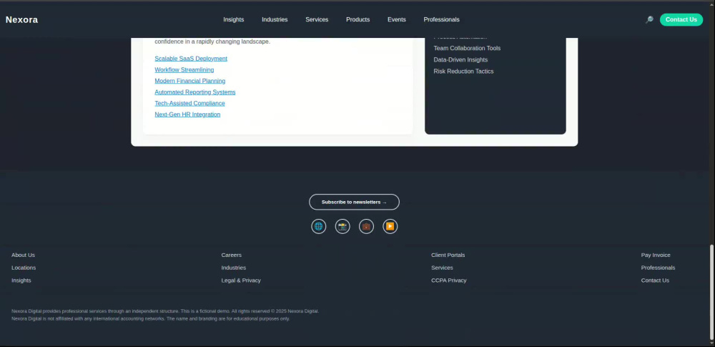Open Pay Invoice footer link

pyautogui.click(x=656, y=255)
